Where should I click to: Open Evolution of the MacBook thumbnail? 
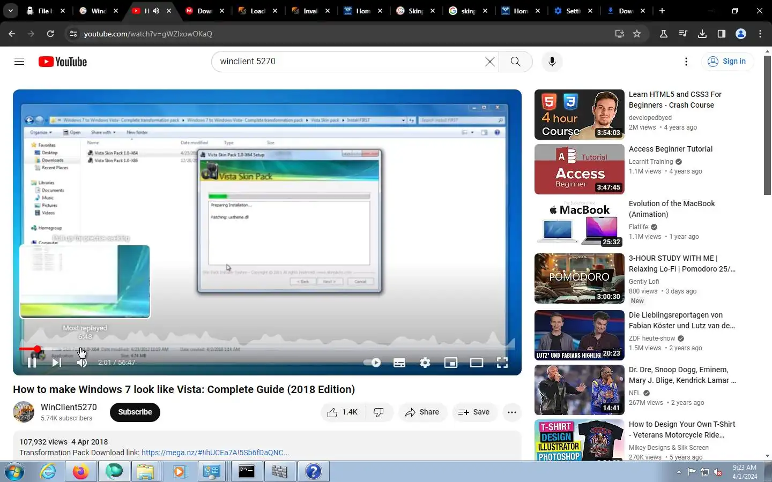579,224
